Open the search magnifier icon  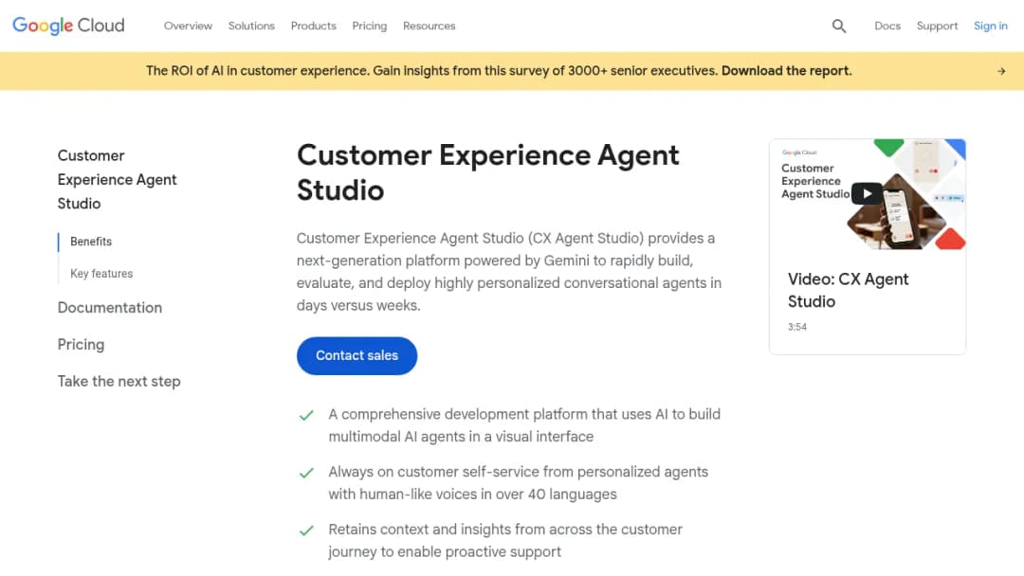point(838,27)
